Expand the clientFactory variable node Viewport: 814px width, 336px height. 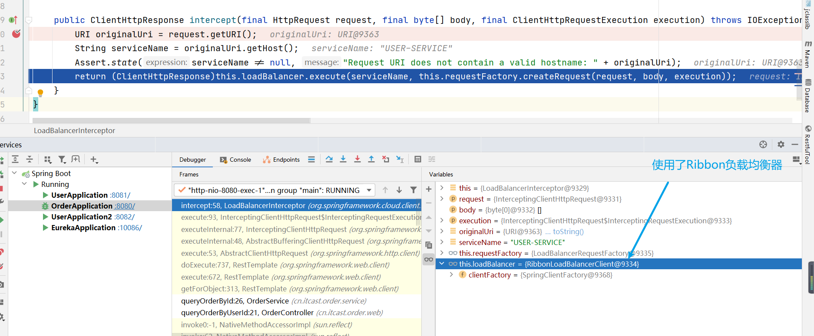(451, 275)
